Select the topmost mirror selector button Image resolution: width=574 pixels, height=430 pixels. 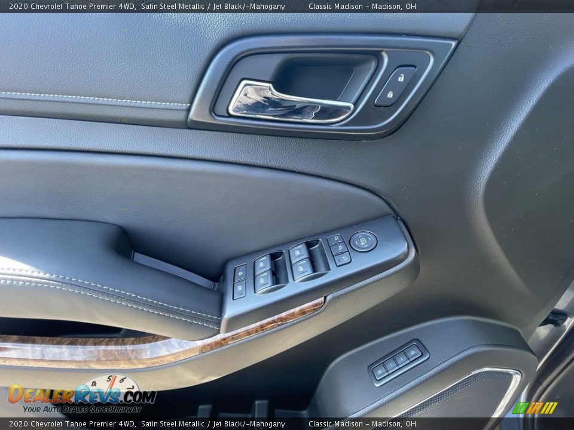335,239
